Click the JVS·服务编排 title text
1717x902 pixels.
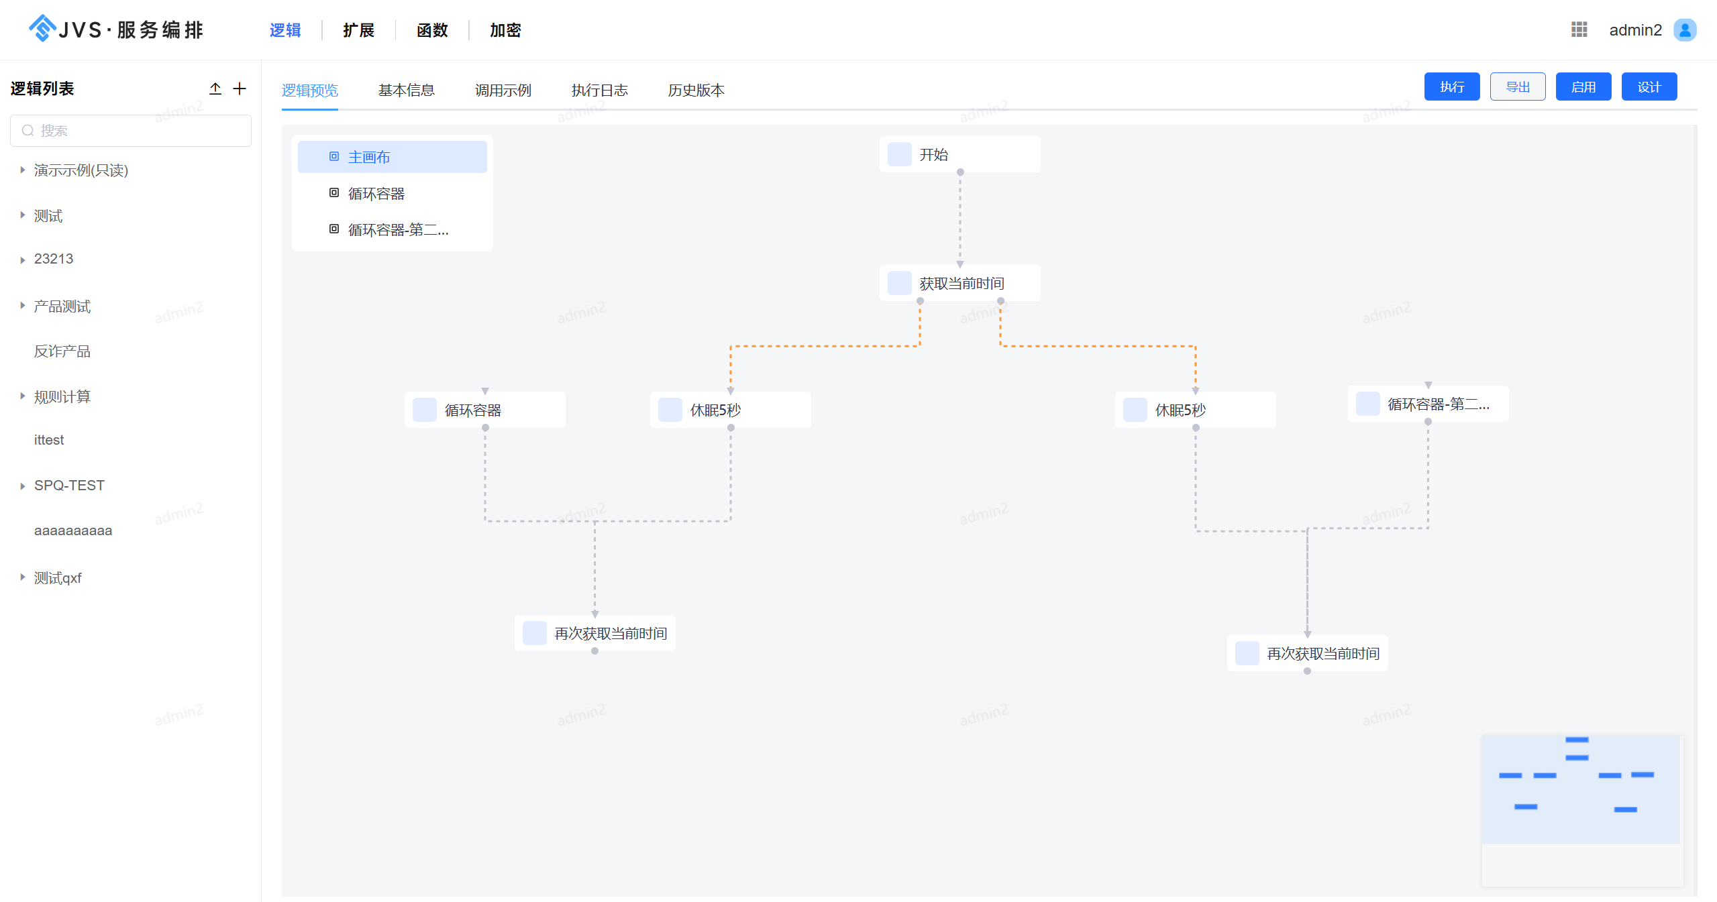click(130, 30)
